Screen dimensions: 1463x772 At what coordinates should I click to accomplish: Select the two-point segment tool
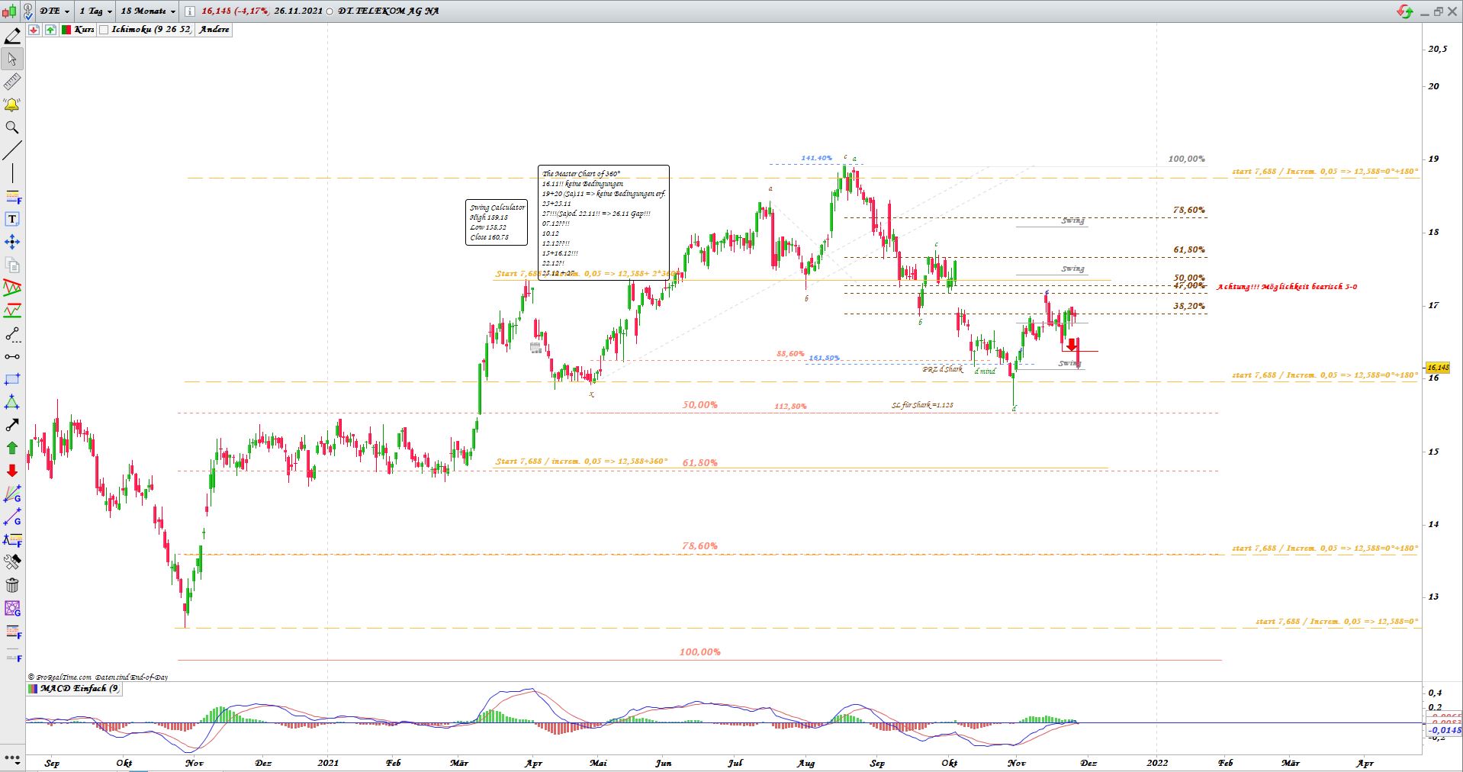click(x=12, y=356)
